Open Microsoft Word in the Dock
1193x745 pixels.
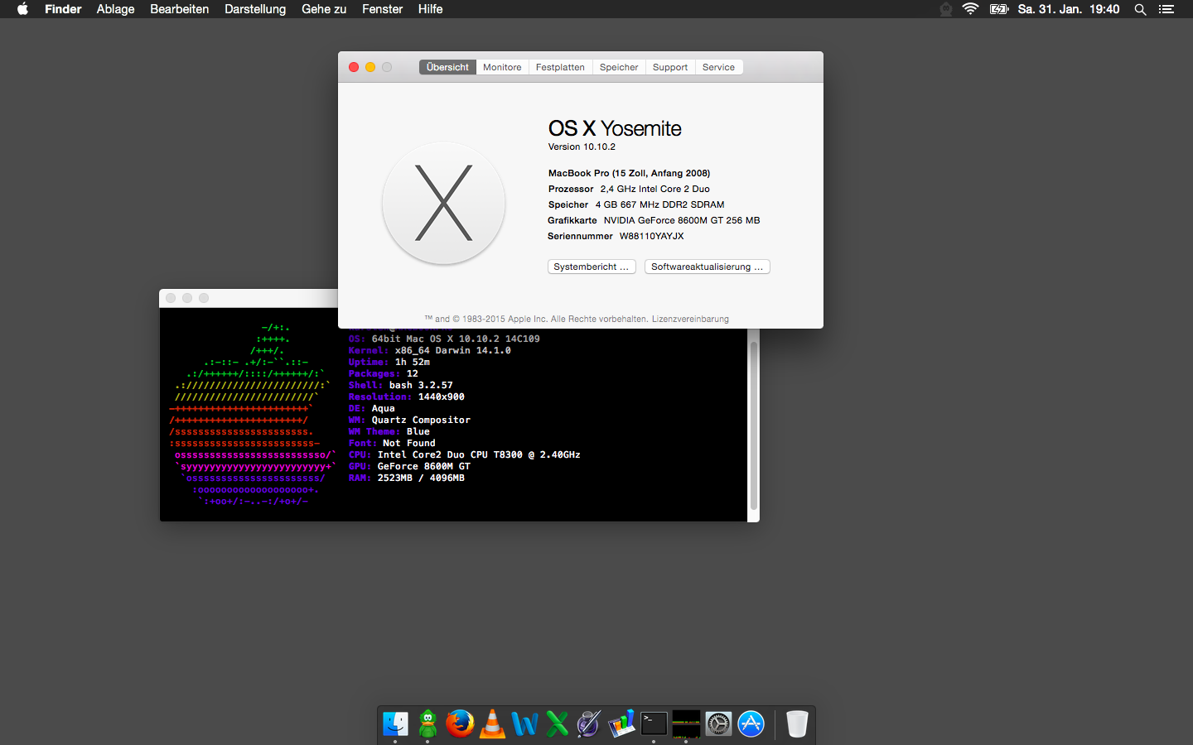(524, 723)
